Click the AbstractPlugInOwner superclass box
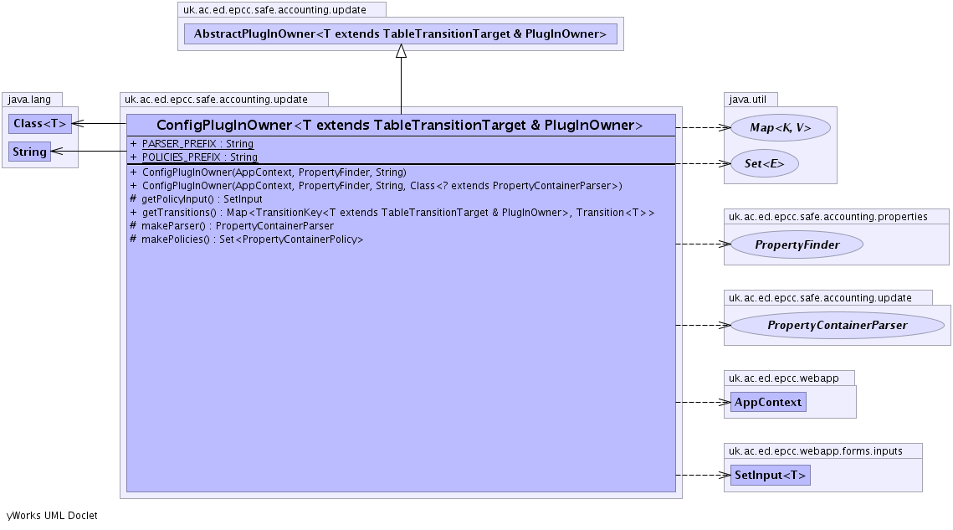 coord(400,34)
